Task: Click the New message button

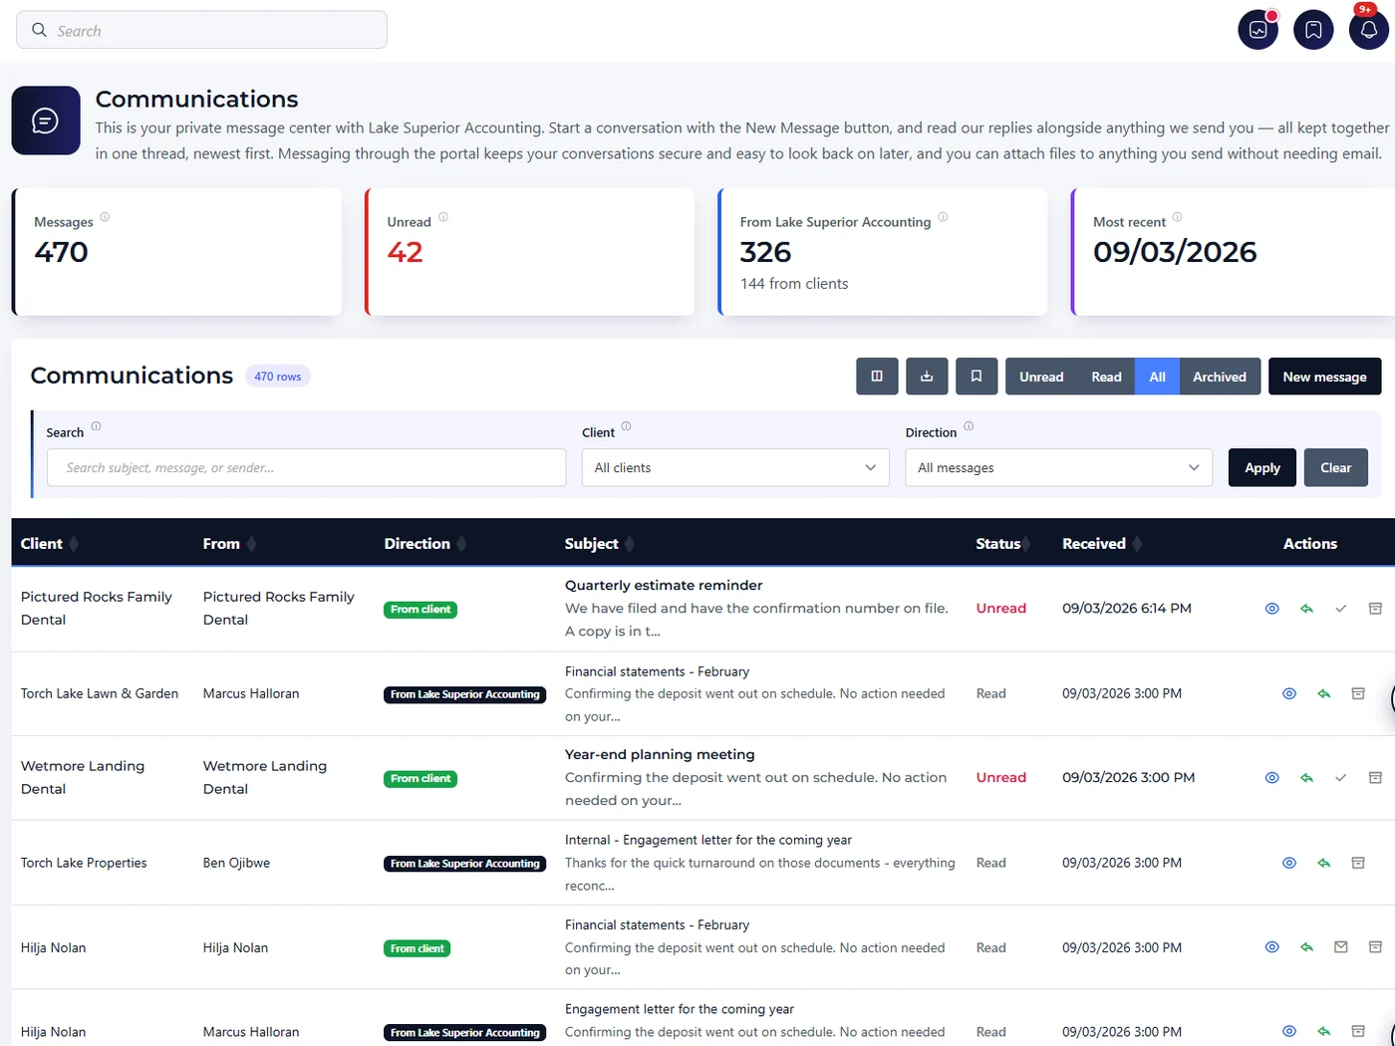Action: 1324,377
